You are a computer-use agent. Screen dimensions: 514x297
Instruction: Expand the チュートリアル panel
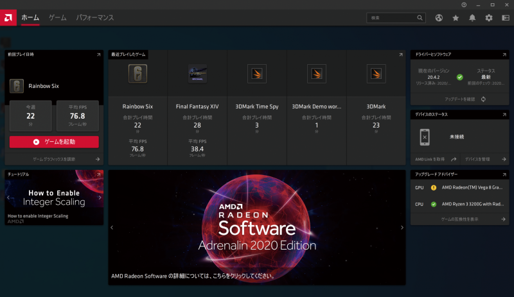[99, 174]
